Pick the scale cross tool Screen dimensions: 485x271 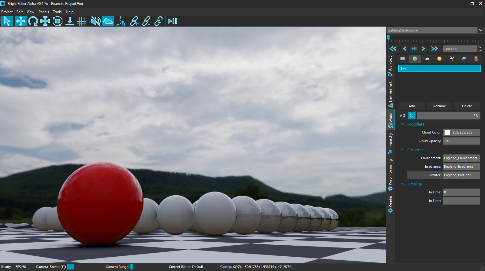pyautogui.click(x=45, y=21)
